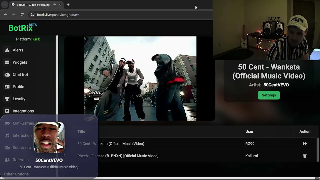Image resolution: width=320 pixels, height=180 pixels.
Task: Open Profile via its ID card icon
Action: click(7, 87)
